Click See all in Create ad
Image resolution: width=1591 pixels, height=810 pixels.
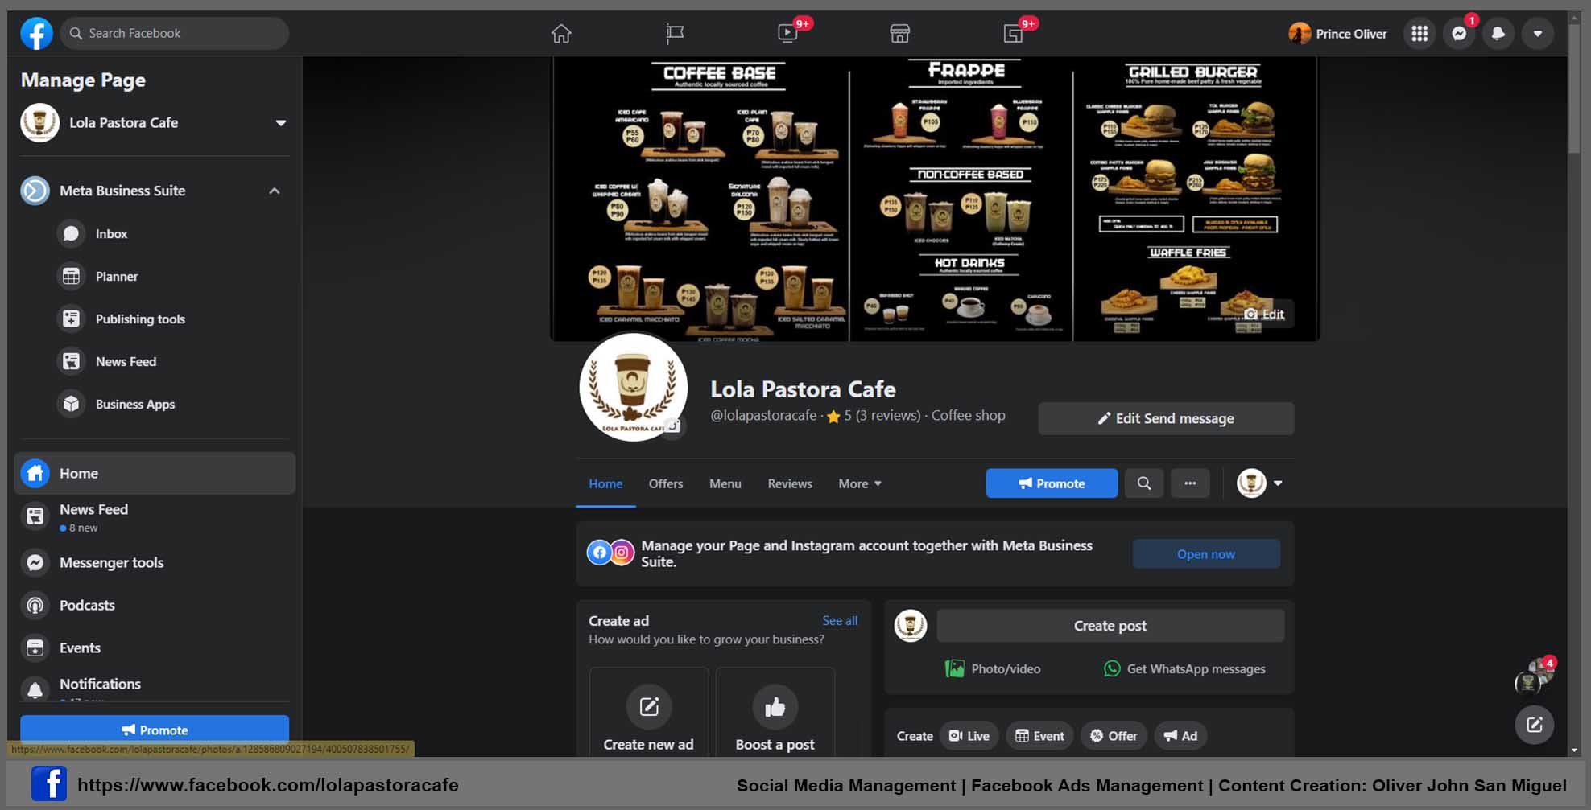pyautogui.click(x=840, y=621)
